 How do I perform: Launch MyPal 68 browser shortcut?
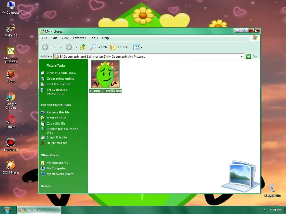coord(11,31)
